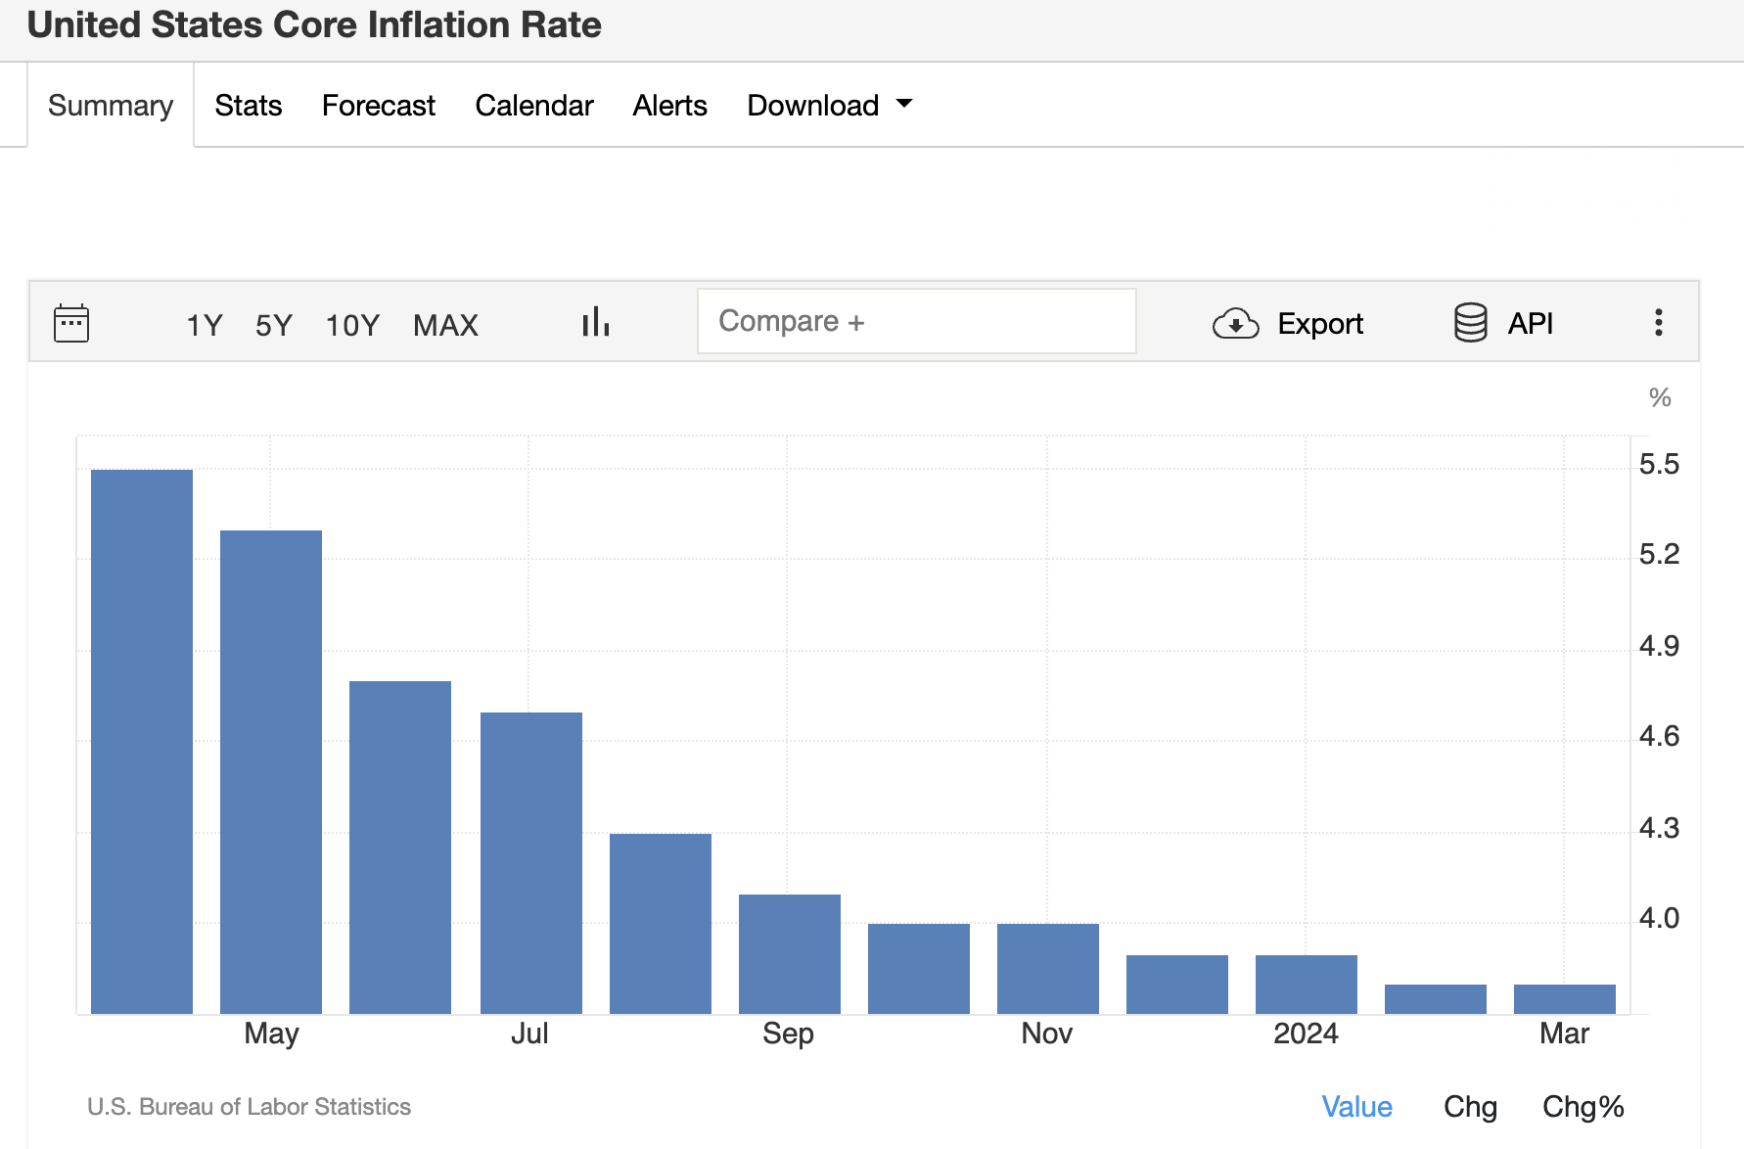Set chart range to 5Y
This screenshot has height=1149, width=1744.
click(274, 325)
